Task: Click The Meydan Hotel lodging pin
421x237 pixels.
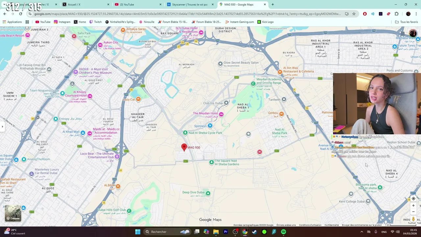Action: point(221,114)
